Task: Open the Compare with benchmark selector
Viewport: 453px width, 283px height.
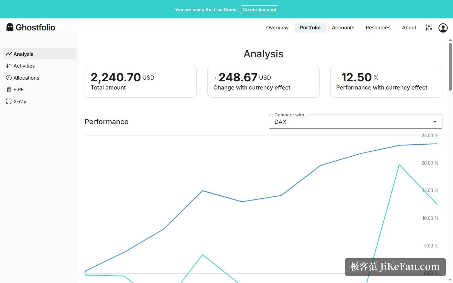Action: tap(355, 122)
